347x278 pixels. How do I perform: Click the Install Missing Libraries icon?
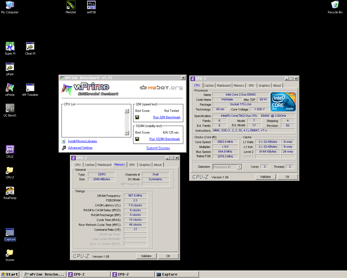tap(63, 141)
